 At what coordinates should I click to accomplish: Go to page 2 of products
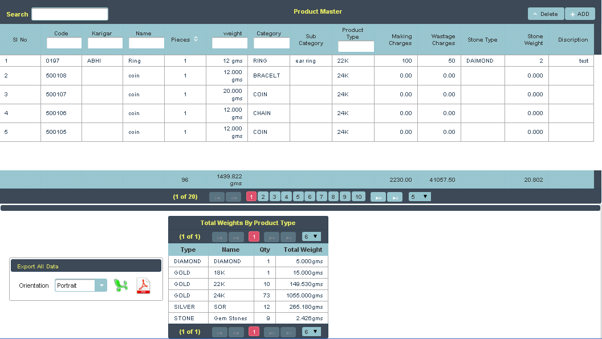pyautogui.click(x=263, y=197)
